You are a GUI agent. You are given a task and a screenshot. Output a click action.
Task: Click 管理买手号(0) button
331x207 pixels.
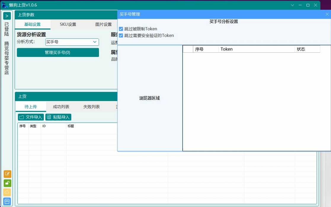tap(58, 52)
